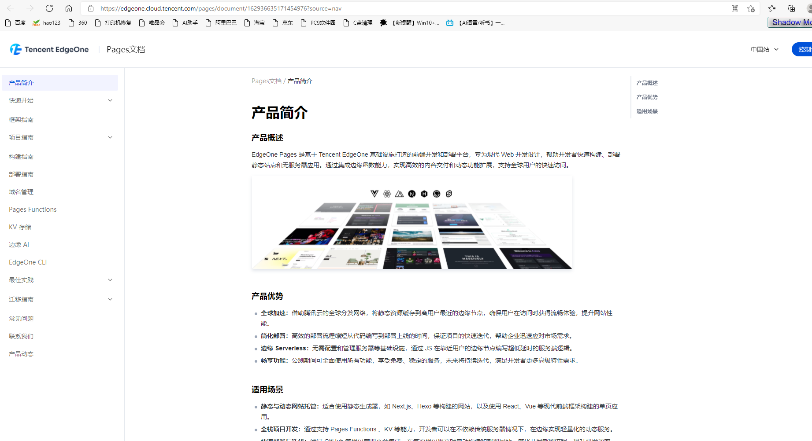Reload the page with refresh icon
Image resolution: width=812 pixels, height=441 pixels.
(49, 8)
